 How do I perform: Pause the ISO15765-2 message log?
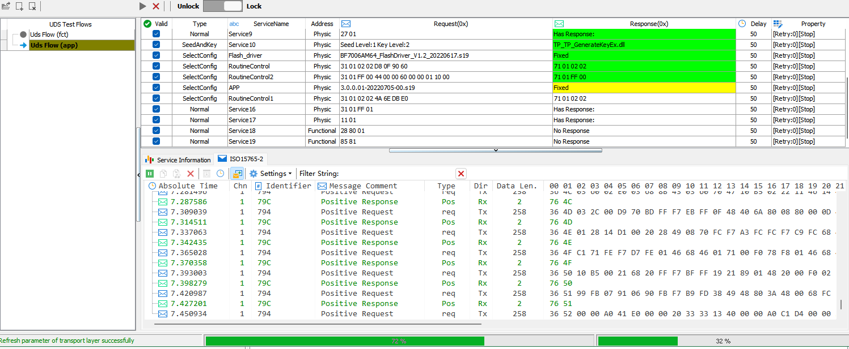coord(150,174)
